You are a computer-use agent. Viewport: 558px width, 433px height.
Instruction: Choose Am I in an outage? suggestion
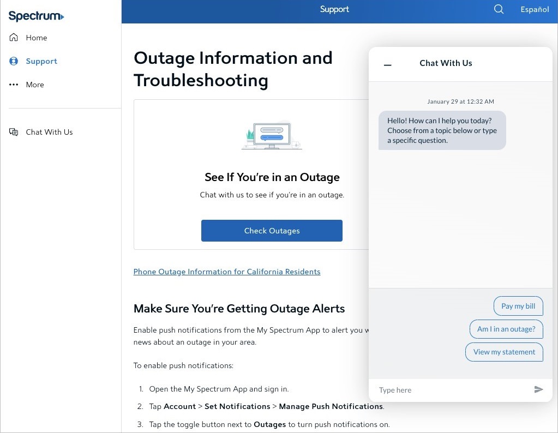point(506,329)
